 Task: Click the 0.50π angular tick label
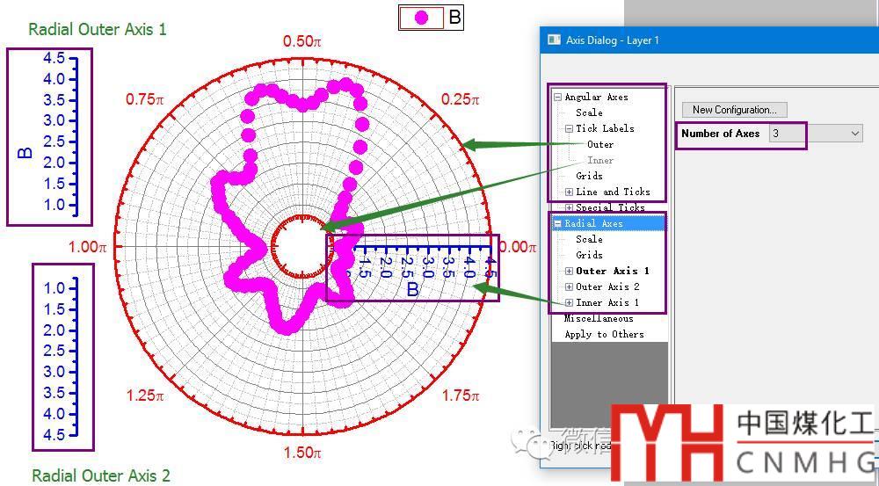tap(301, 41)
